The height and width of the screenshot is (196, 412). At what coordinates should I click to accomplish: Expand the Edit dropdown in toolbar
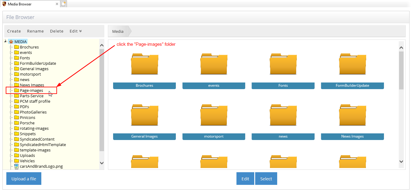click(76, 31)
